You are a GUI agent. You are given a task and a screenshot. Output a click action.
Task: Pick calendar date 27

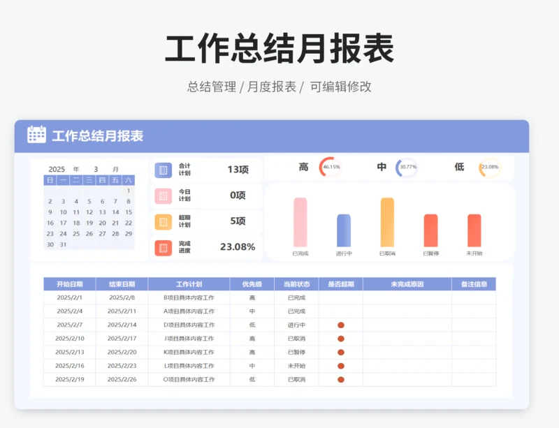point(102,234)
